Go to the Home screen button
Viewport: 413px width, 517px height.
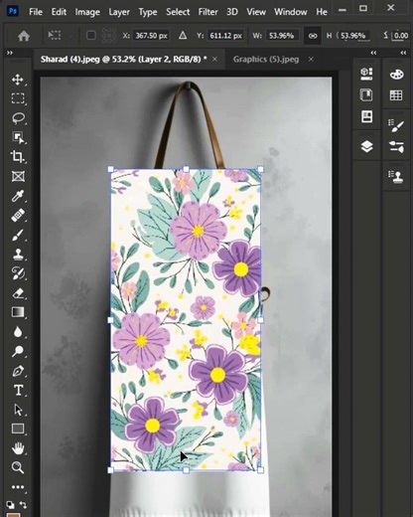point(24,36)
